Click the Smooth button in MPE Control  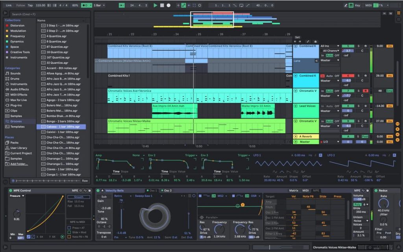(x=79, y=196)
